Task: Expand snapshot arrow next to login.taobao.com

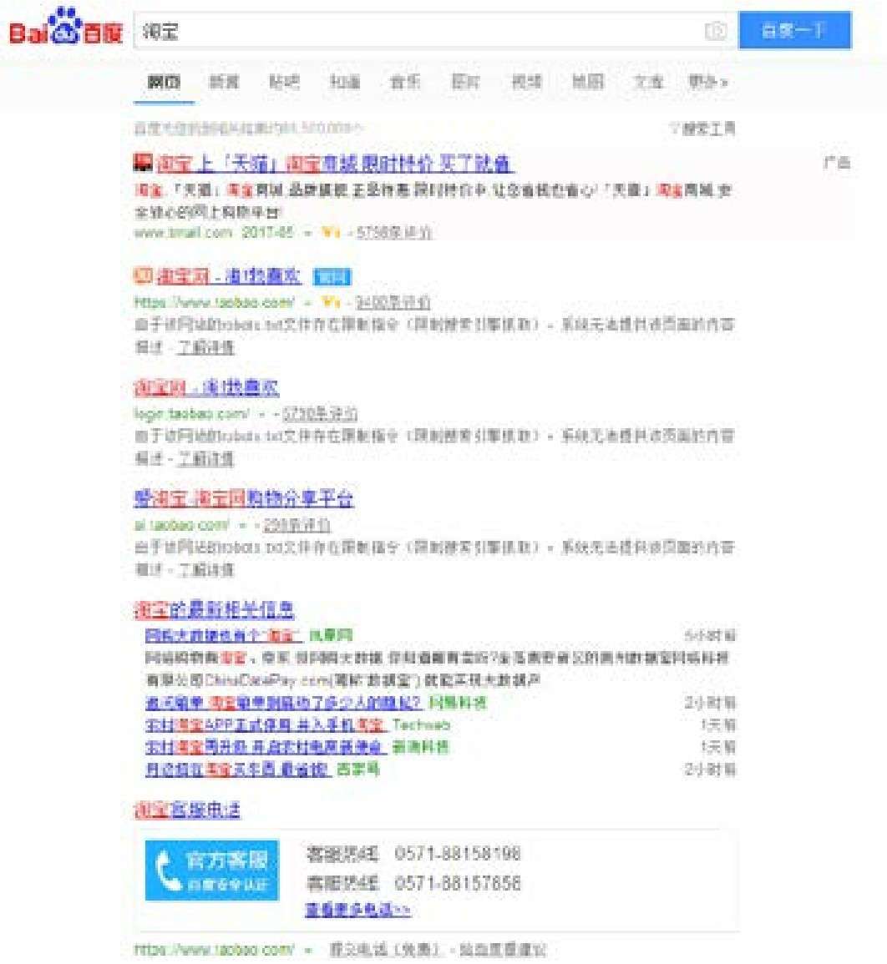Action: coord(261,414)
